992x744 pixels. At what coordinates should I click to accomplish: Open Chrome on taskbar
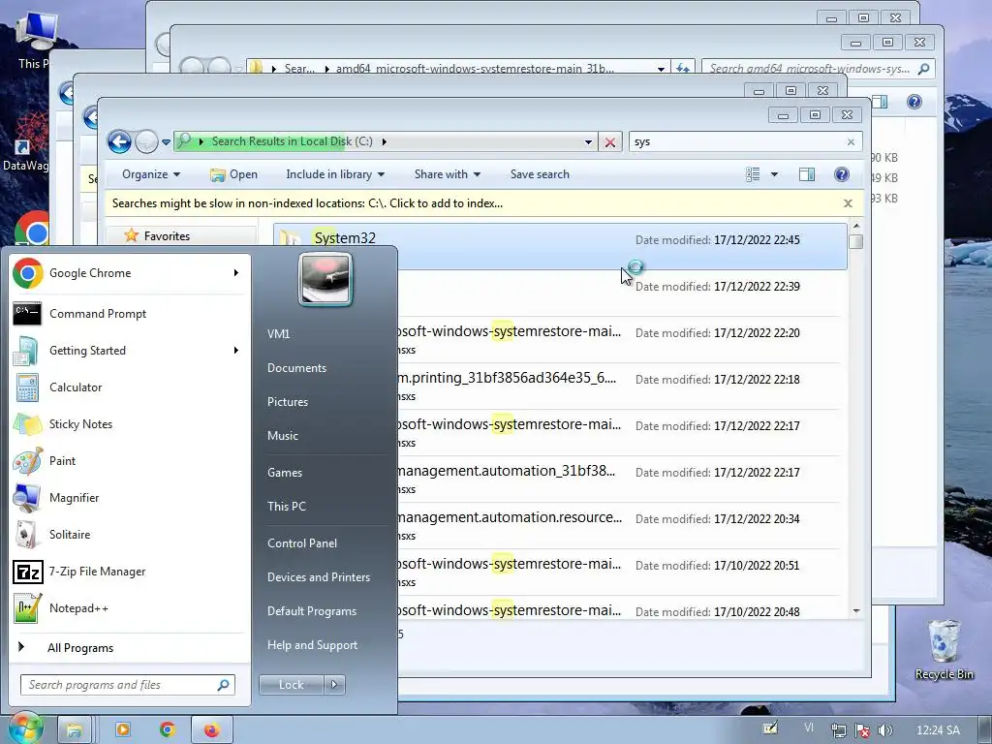click(x=167, y=729)
